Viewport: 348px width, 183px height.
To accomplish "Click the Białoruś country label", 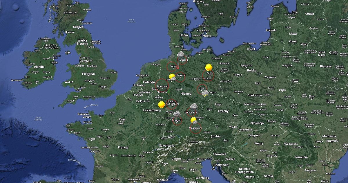I will [326, 66].
